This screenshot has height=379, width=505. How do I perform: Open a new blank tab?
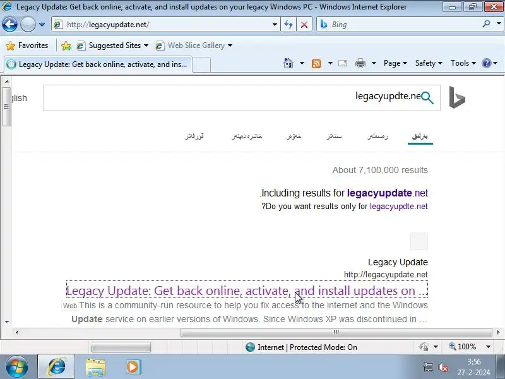201,64
